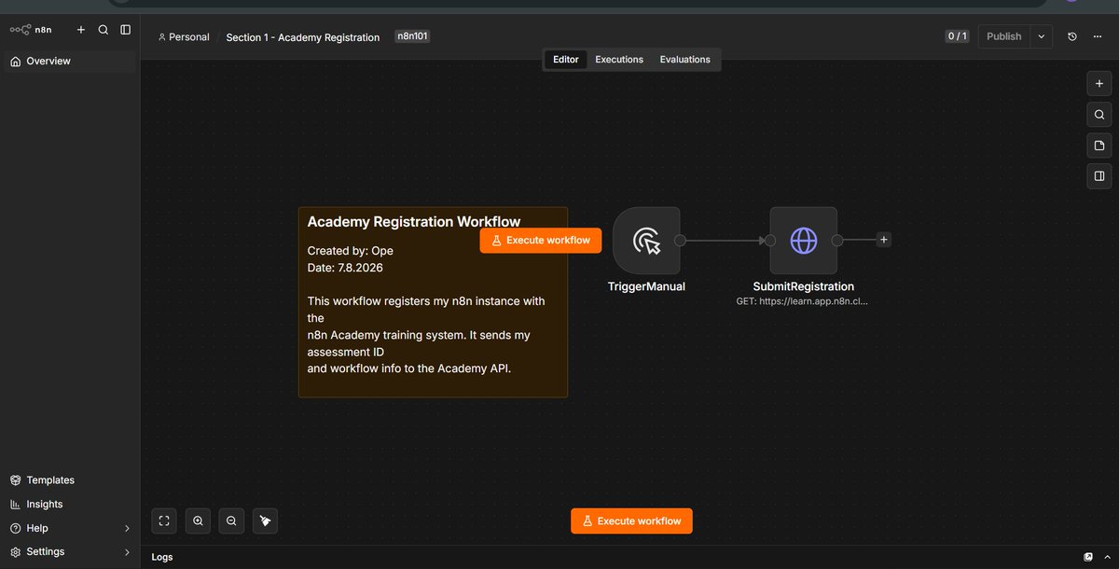The height and width of the screenshot is (569, 1119).
Task: Click the 0 / 1 counter badge
Action: coord(958,36)
